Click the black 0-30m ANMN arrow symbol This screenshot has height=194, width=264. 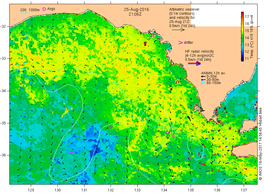pyautogui.click(x=203, y=76)
